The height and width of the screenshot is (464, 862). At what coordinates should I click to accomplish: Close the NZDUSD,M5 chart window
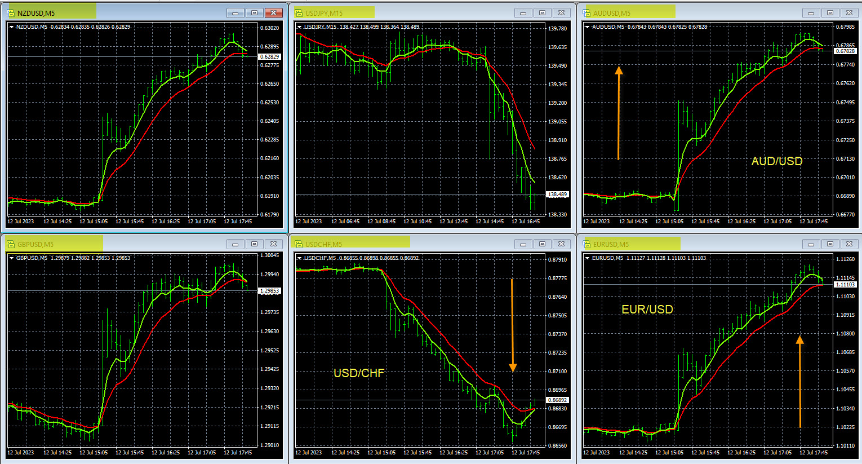pos(274,13)
